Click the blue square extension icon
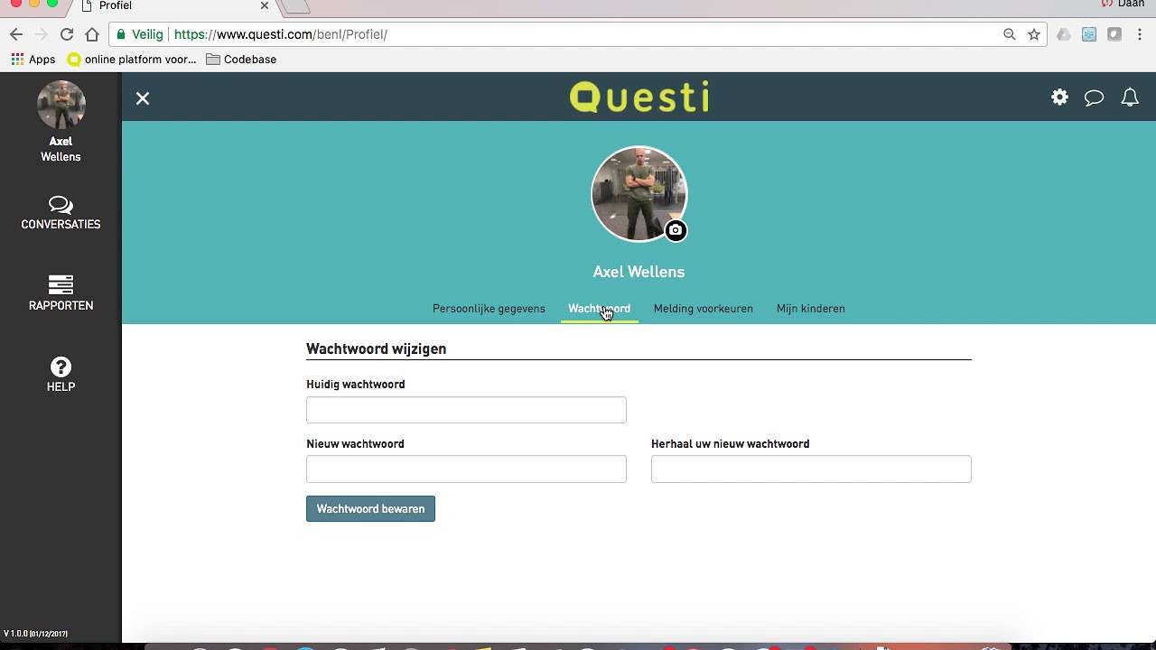 point(1089,34)
